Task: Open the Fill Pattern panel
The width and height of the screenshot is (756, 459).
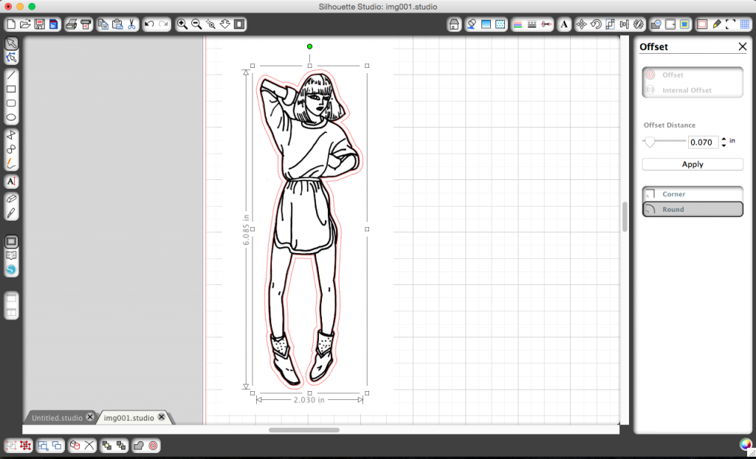Action: 501,24
